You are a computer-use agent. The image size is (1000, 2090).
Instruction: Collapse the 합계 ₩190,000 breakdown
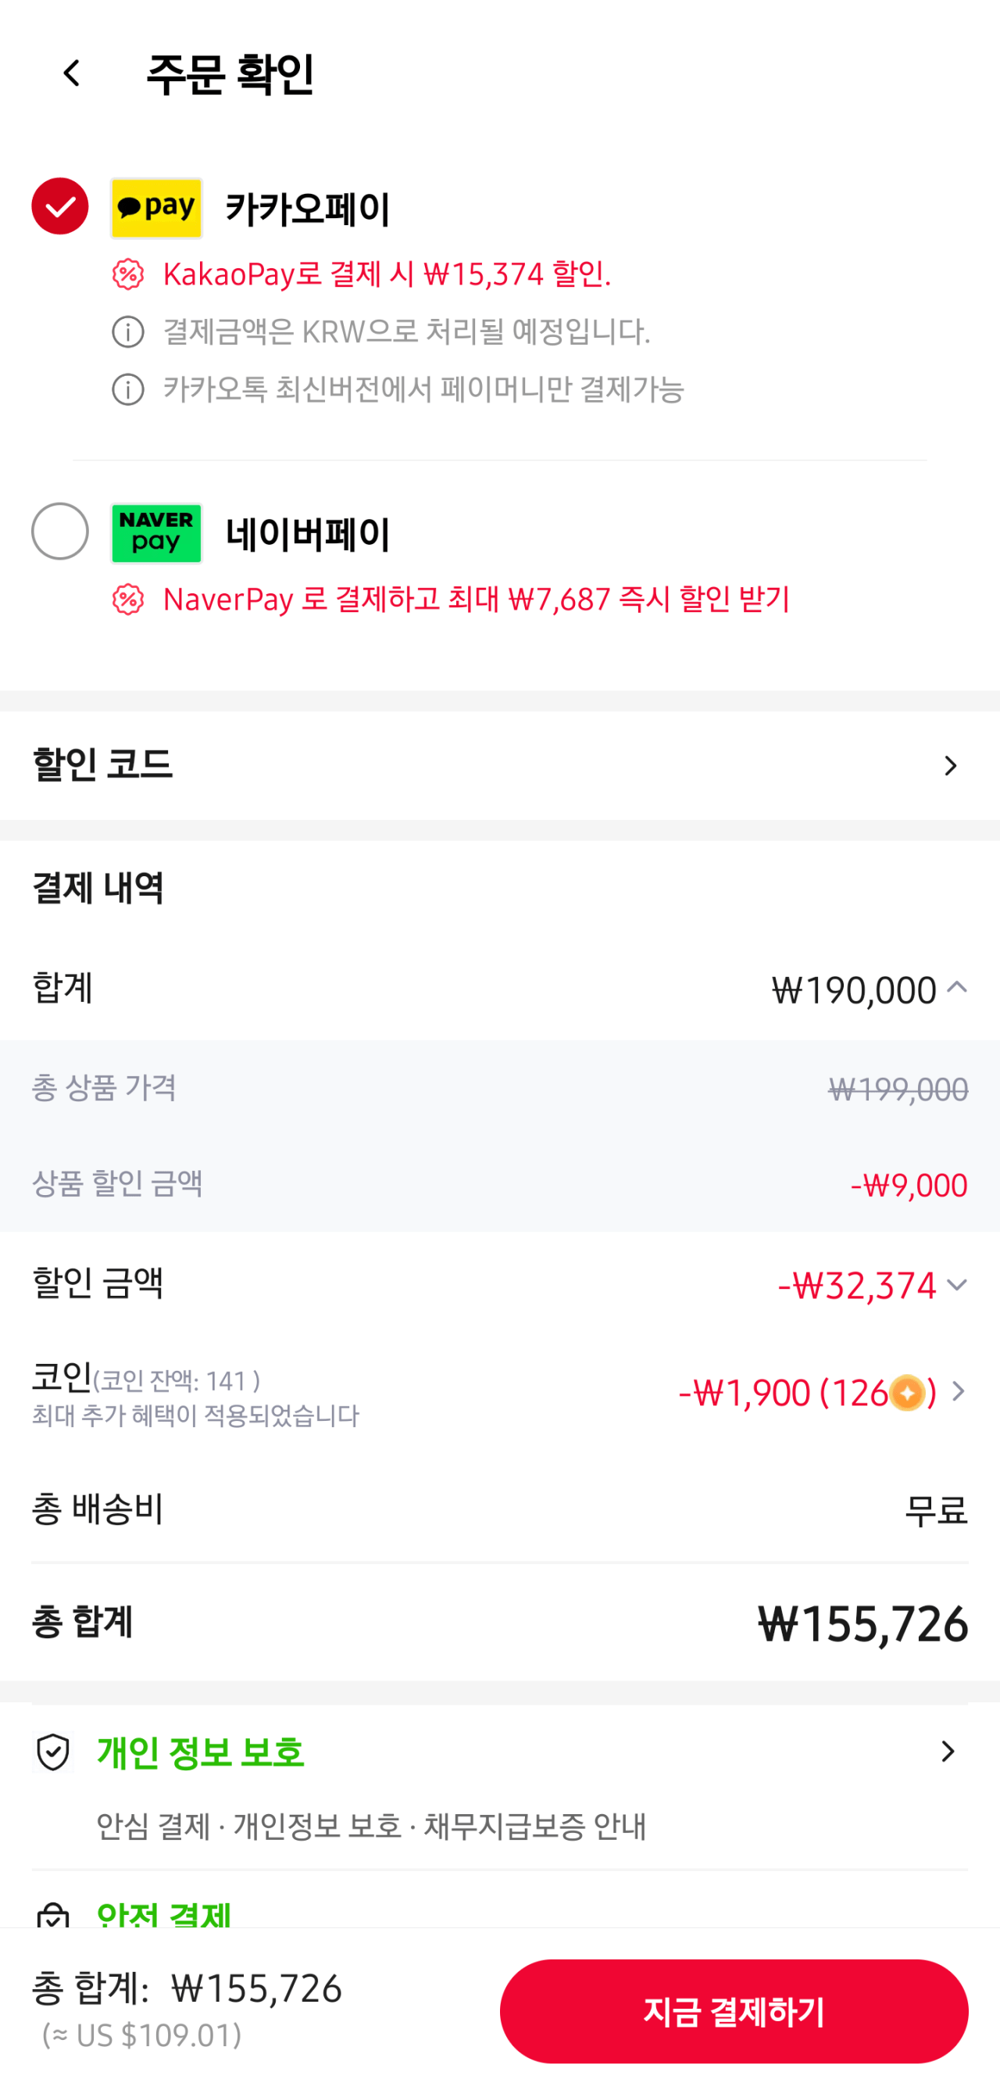coord(957,988)
